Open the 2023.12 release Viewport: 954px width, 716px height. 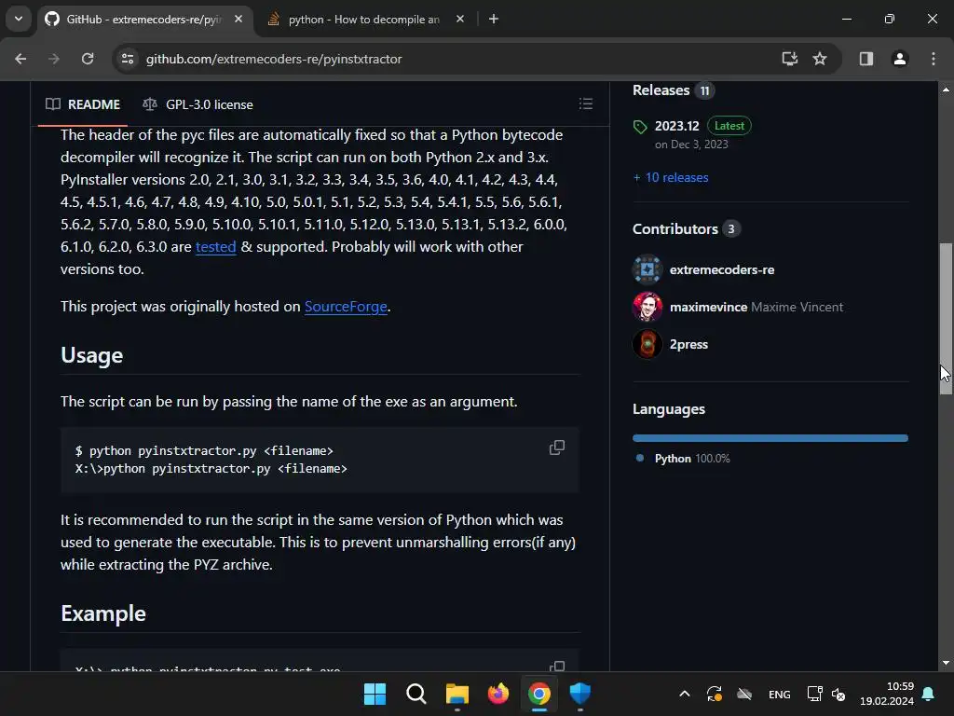tap(676, 126)
